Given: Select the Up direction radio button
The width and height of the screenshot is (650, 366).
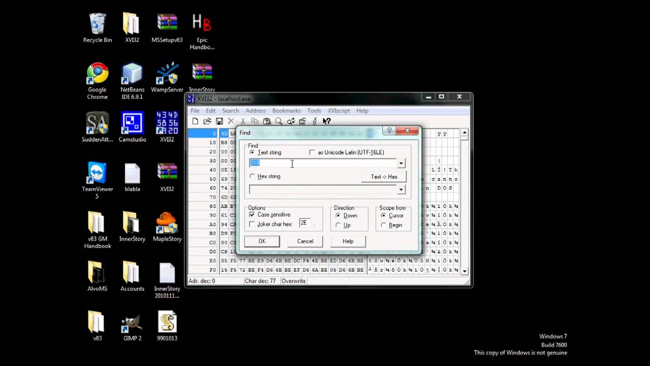Looking at the screenshot, I should coord(338,225).
